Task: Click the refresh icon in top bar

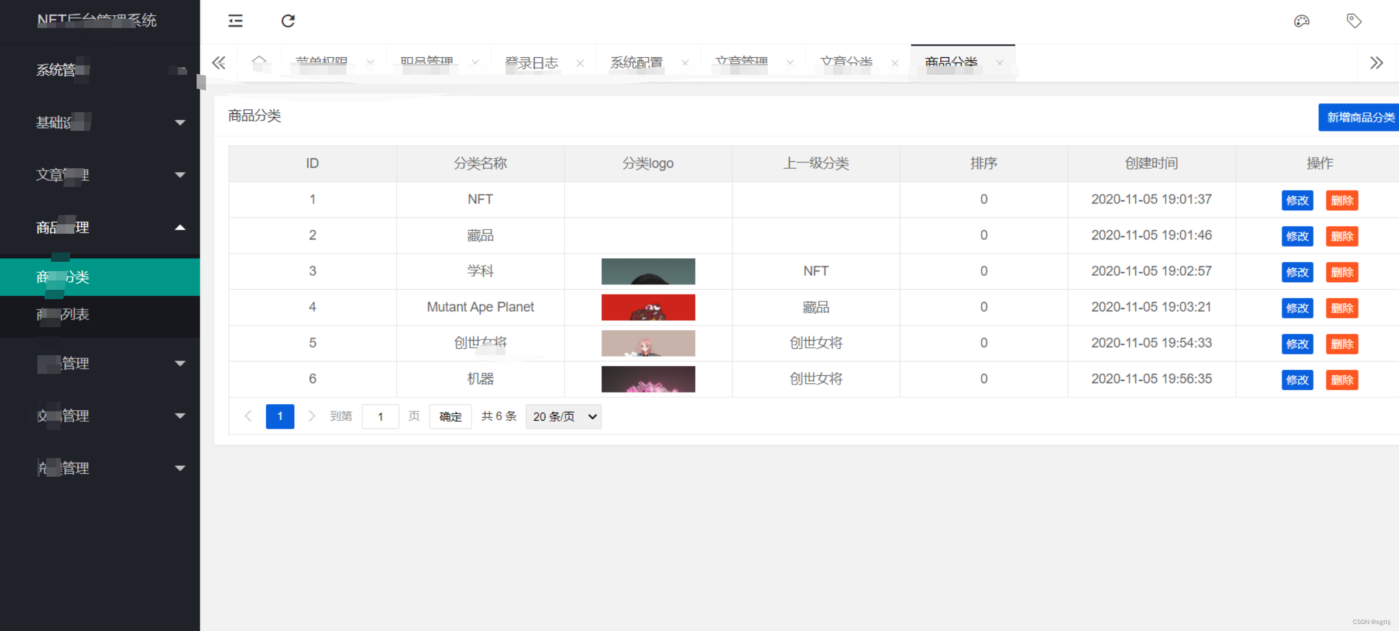Action: (x=288, y=21)
